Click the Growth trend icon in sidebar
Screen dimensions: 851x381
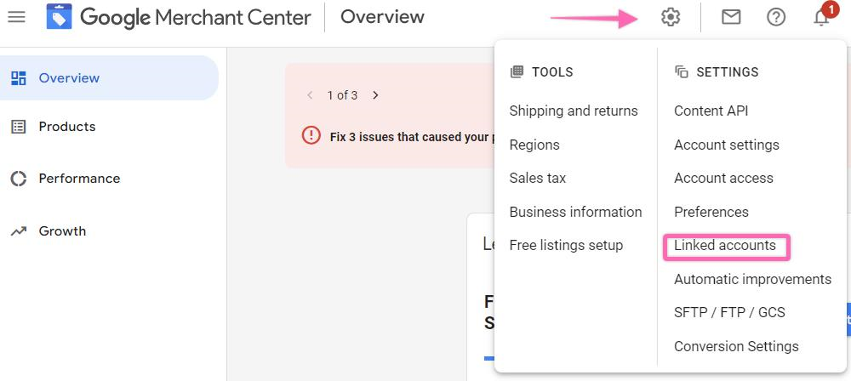(x=18, y=231)
